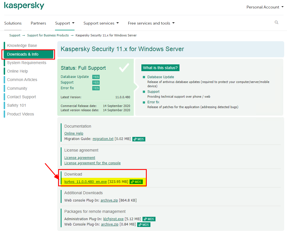
Task: Open System Requirements in sidebar
Action: click(x=27, y=63)
